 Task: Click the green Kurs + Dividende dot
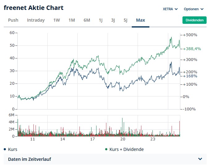coord(106,149)
